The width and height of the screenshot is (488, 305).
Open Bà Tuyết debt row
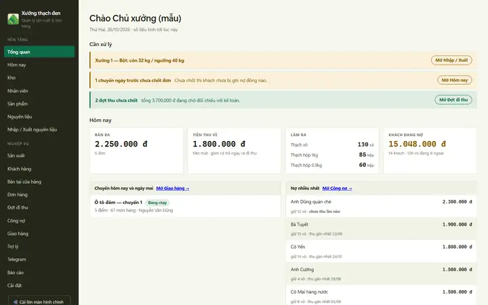coord(381,229)
